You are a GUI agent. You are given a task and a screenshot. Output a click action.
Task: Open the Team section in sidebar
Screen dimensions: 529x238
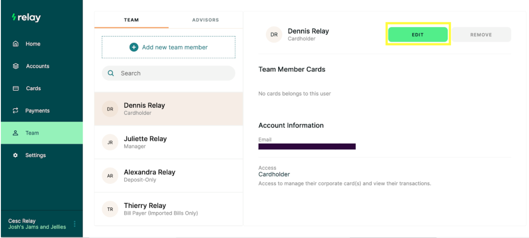(41, 133)
